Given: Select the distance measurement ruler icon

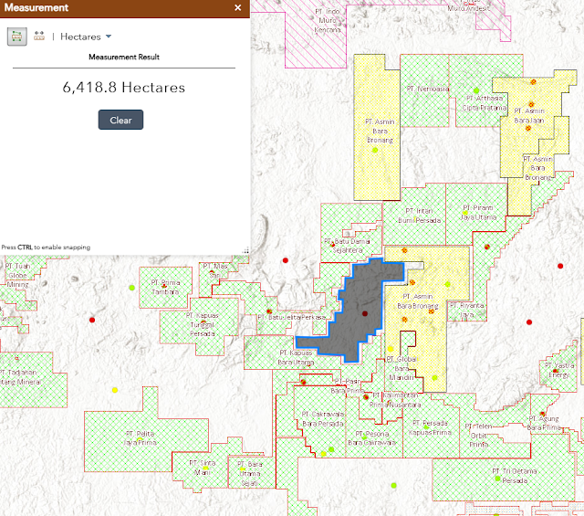Looking at the screenshot, I should [x=39, y=37].
